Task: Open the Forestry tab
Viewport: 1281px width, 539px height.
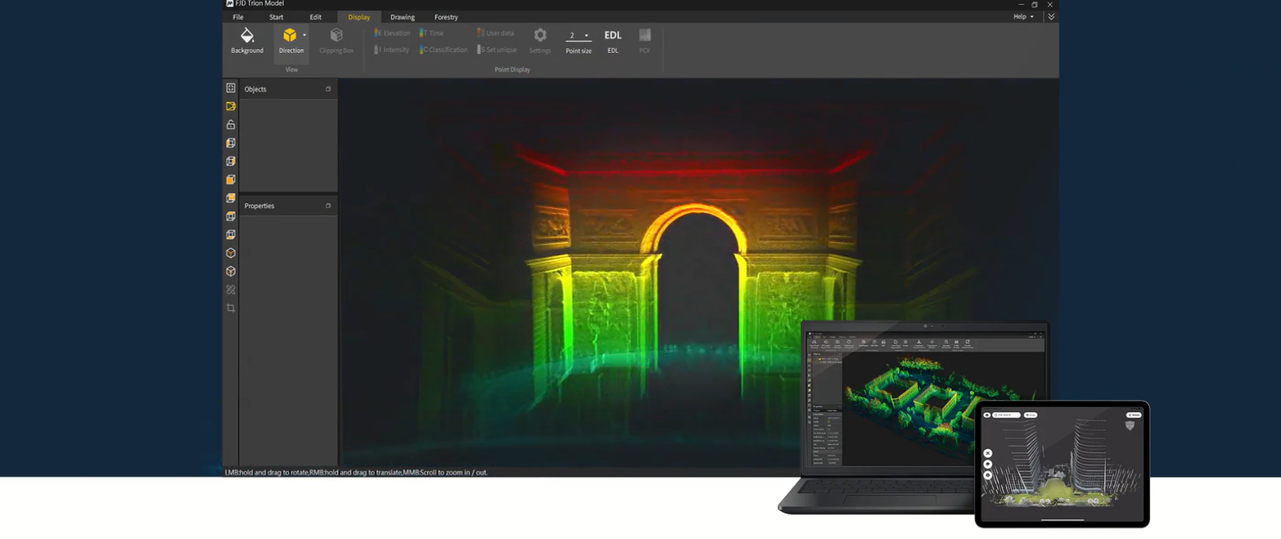Action: tap(446, 17)
